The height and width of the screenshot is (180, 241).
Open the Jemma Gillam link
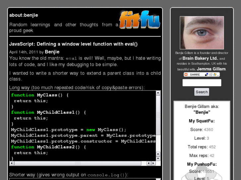[x=211, y=69]
